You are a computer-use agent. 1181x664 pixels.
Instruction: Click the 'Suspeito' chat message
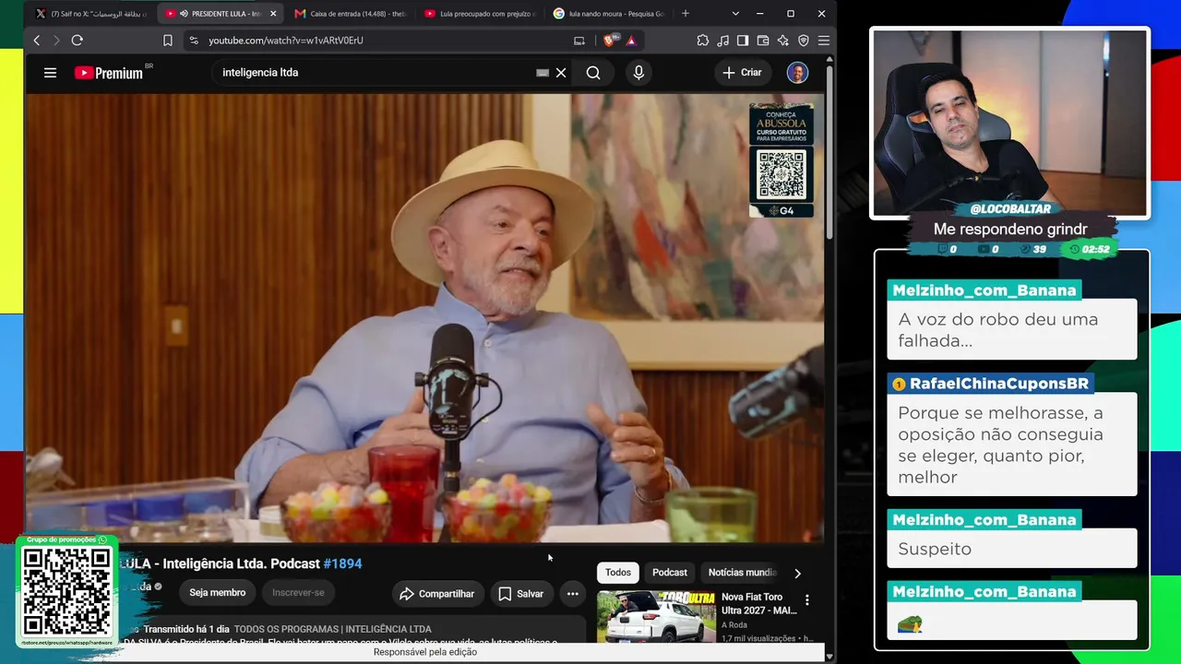1012,549
